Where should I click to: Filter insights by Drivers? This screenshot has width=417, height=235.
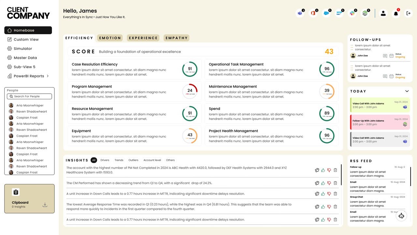pos(105,160)
